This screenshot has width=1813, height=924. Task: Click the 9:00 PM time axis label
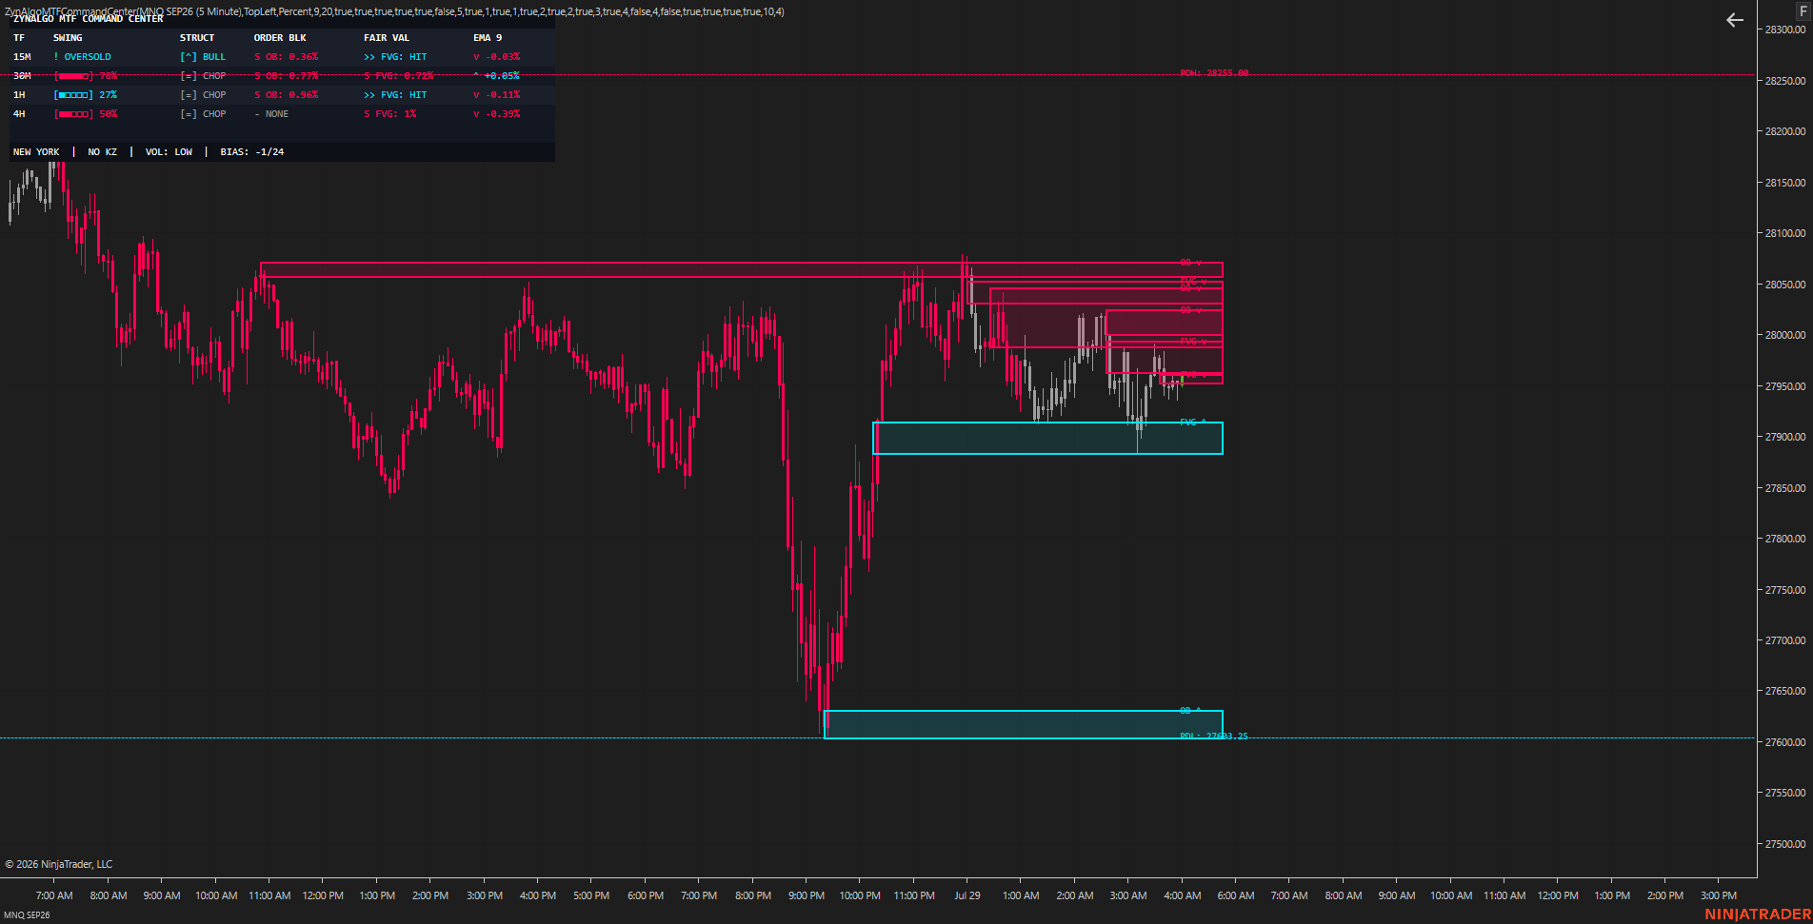tap(807, 895)
